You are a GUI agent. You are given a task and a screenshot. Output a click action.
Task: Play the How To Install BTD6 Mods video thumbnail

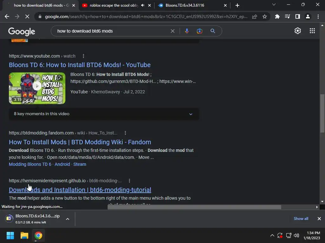click(37, 88)
